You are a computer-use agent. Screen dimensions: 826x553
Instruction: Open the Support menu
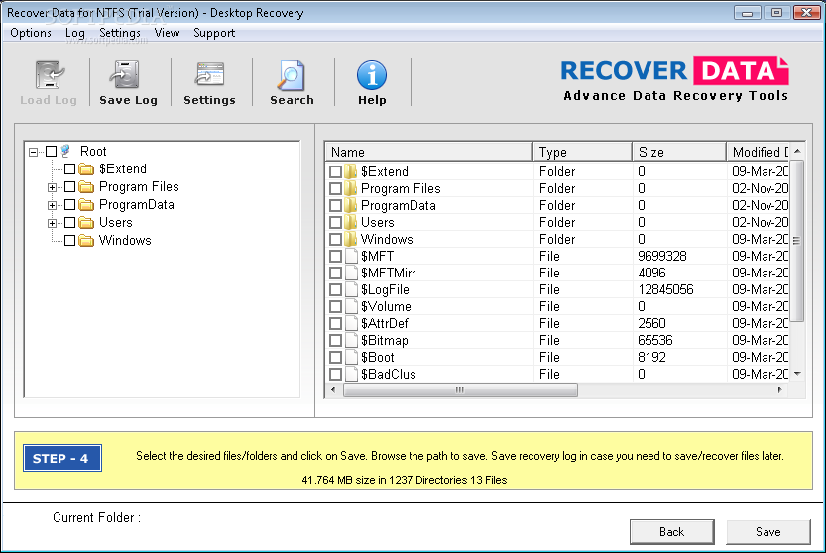click(x=214, y=33)
